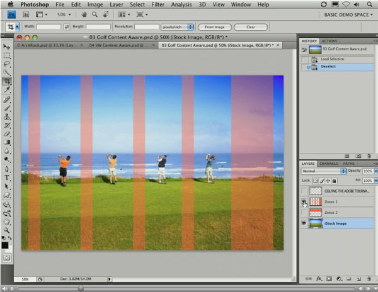Open the Normal blend mode dropdown

tap(324, 171)
